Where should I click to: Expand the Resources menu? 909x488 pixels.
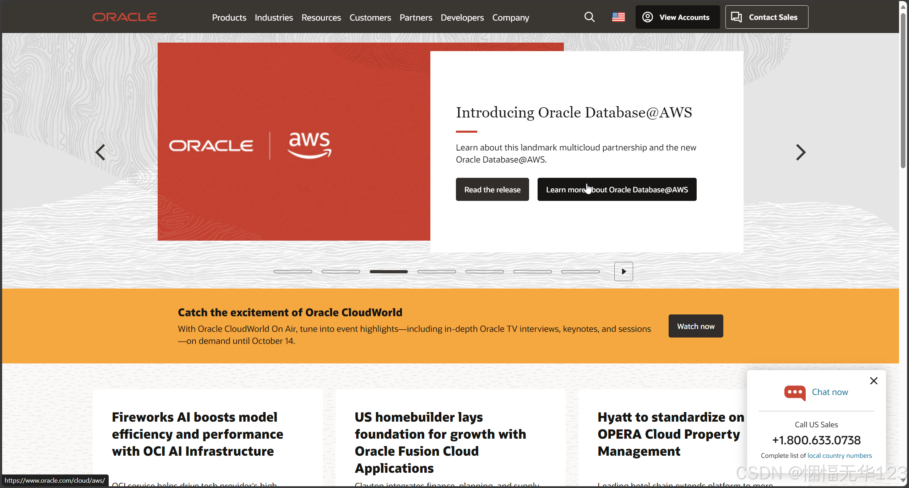(x=321, y=17)
